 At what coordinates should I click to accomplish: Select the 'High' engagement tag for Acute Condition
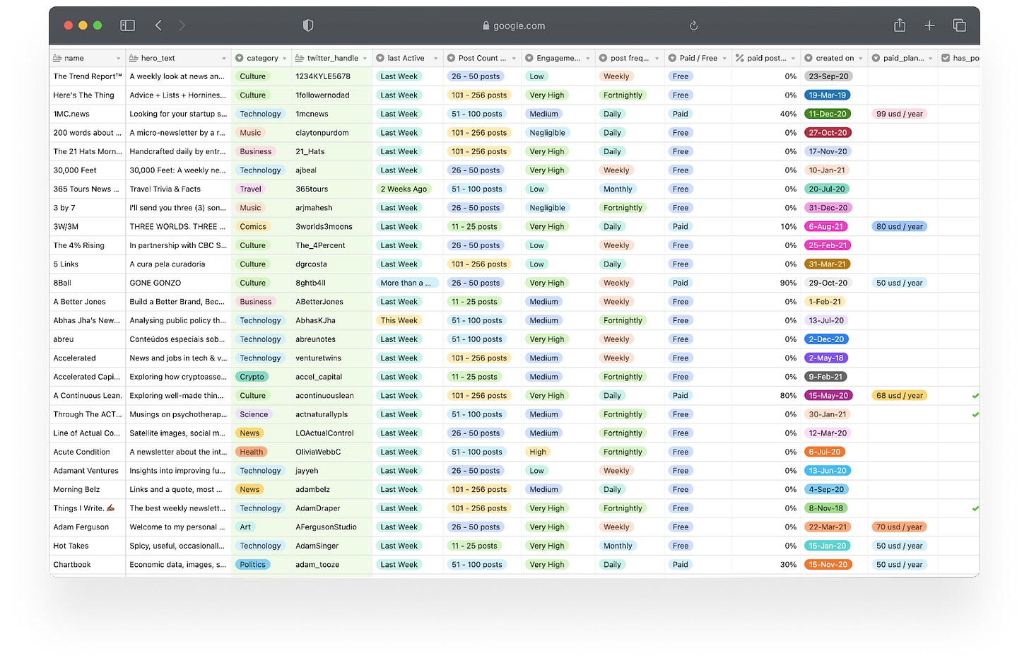point(538,452)
